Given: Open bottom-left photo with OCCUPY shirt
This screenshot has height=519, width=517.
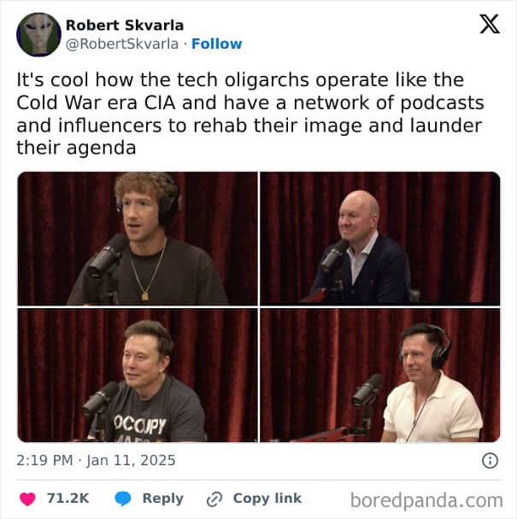Looking at the screenshot, I should pyautogui.click(x=138, y=376).
